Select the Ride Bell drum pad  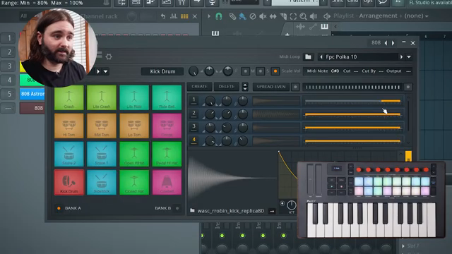tap(167, 97)
